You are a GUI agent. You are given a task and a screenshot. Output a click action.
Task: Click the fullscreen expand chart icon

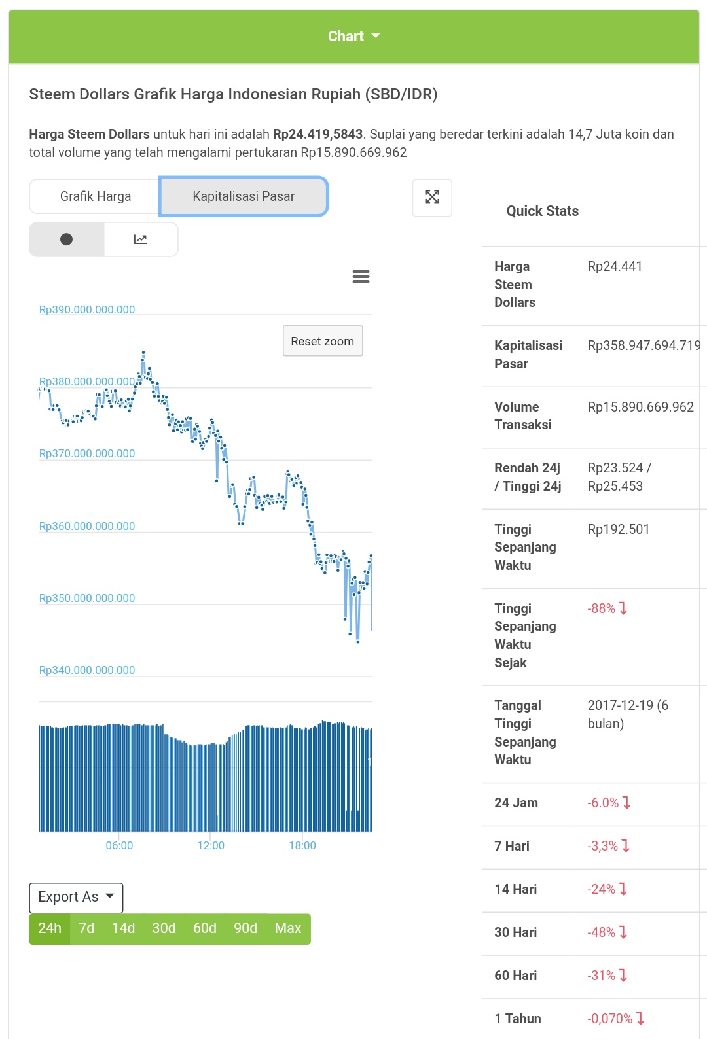[432, 197]
